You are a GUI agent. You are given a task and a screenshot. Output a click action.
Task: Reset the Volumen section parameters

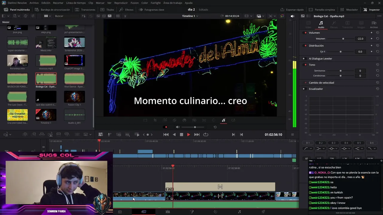[x=378, y=33]
